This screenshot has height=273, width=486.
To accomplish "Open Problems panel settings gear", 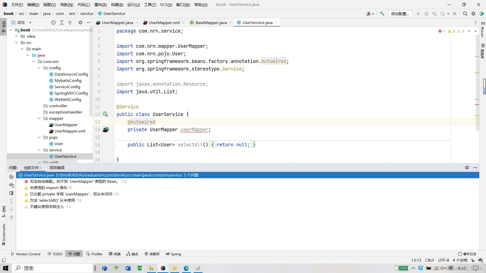I will pos(467,168).
